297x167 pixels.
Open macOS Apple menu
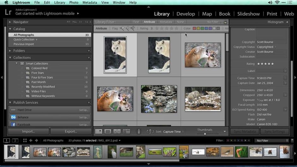(6, 3)
